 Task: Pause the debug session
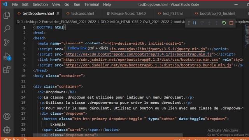pos(195,23)
